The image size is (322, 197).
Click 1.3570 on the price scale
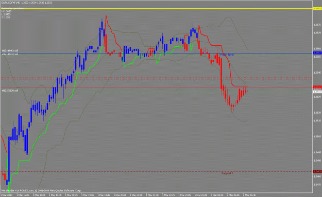coord(317,32)
